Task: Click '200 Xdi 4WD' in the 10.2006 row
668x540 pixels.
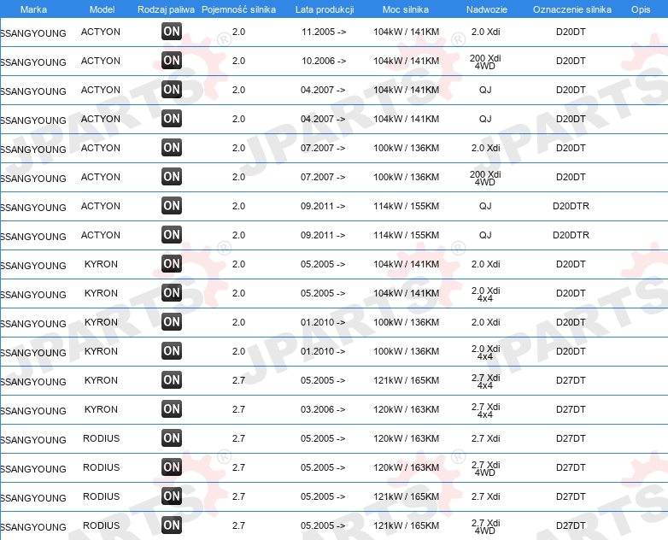Action: coord(485,62)
